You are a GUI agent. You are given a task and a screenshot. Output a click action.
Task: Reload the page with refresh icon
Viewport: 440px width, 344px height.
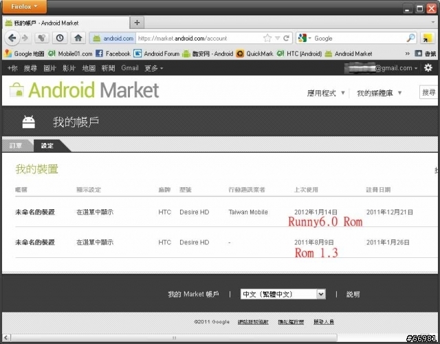click(x=286, y=39)
